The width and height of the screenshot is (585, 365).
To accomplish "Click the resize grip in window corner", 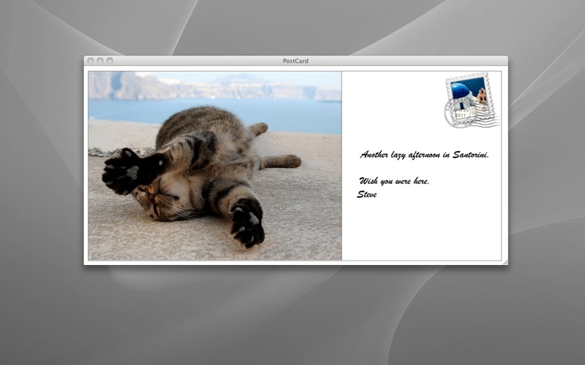I will coord(504,261).
